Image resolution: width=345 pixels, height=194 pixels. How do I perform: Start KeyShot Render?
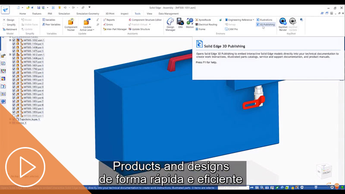tap(283, 24)
